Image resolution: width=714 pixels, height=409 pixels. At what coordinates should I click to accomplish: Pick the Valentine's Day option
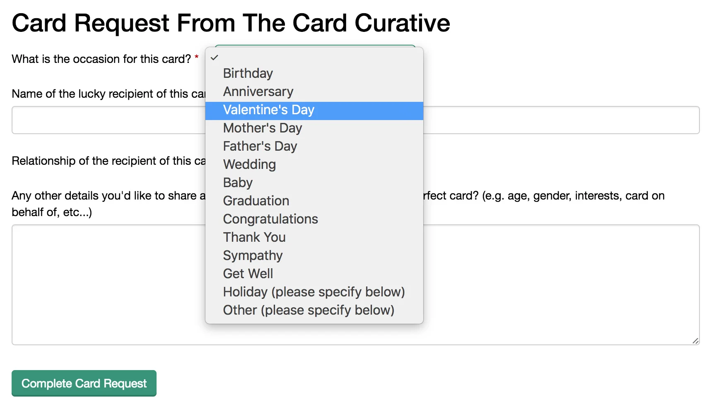pyautogui.click(x=269, y=110)
